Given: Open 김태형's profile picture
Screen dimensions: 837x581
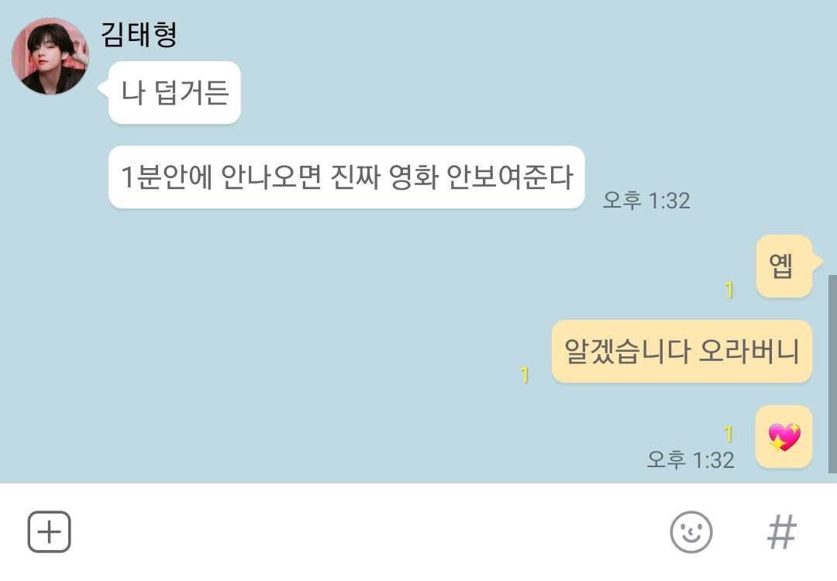Looking at the screenshot, I should 50,57.
